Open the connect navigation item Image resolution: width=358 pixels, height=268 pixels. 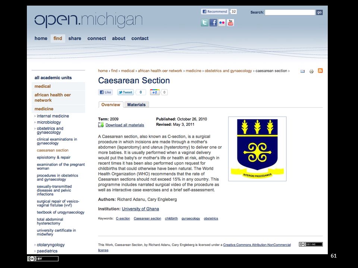[97, 38]
